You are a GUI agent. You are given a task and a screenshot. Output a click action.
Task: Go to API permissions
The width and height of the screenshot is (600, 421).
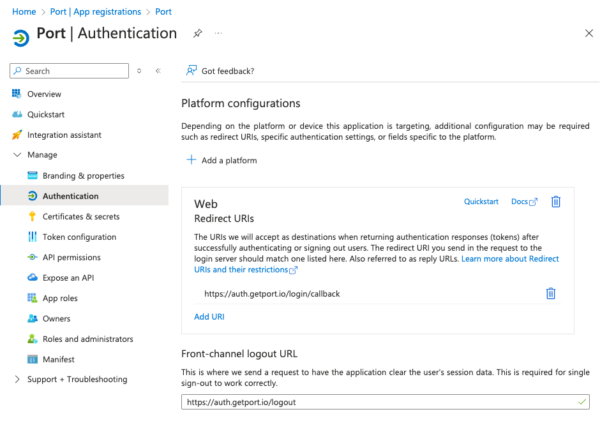point(71,257)
